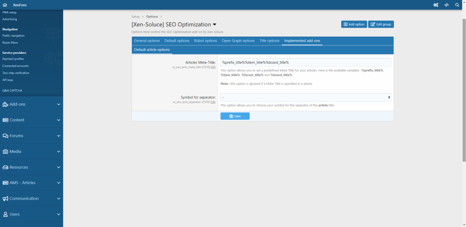Click the Users person icon in sidebar

[x=5, y=214]
